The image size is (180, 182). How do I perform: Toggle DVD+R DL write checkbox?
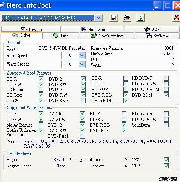(x=124, y=130)
